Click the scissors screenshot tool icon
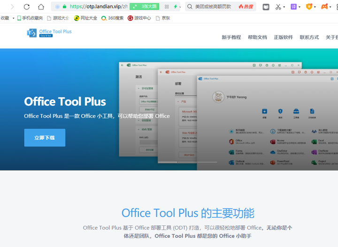 click(278, 7)
